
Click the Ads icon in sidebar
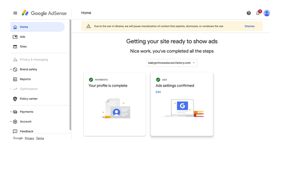pos(15,37)
